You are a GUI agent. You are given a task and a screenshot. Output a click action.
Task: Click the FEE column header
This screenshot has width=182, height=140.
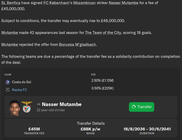93,75
